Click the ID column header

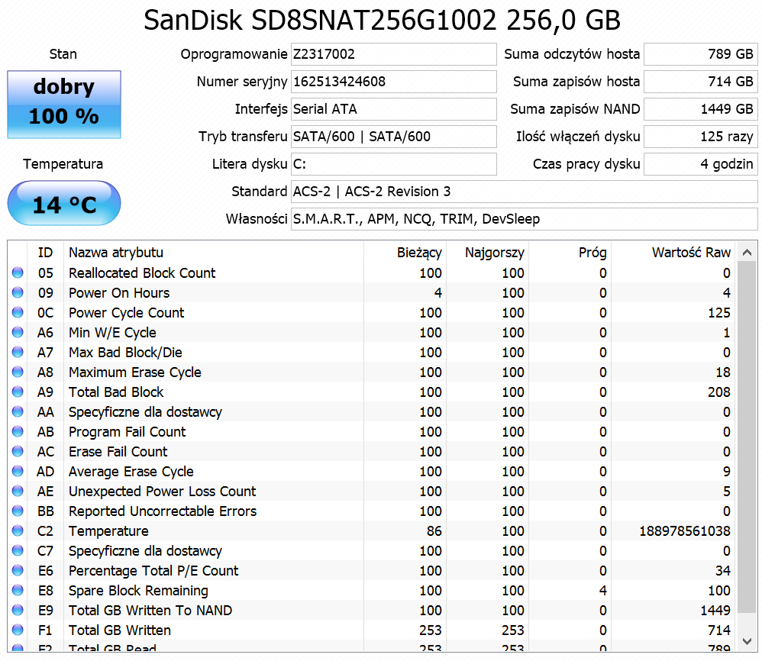pyautogui.click(x=45, y=253)
